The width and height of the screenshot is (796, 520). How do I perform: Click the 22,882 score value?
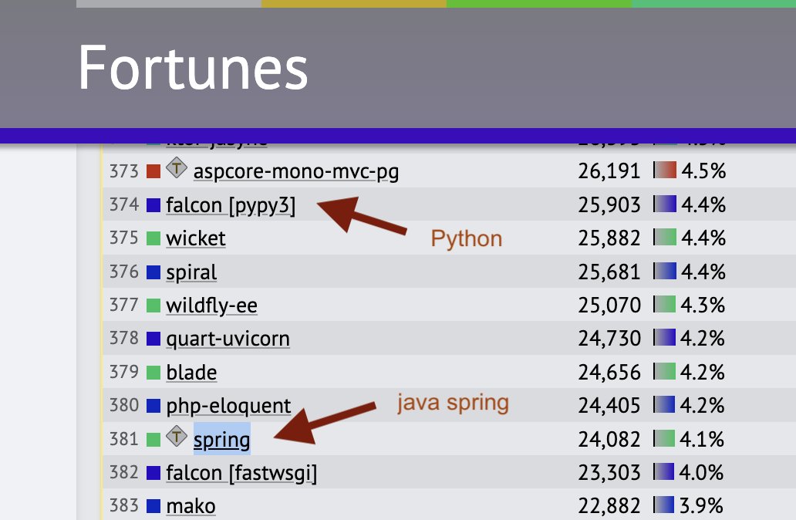(x=609, y=506)
